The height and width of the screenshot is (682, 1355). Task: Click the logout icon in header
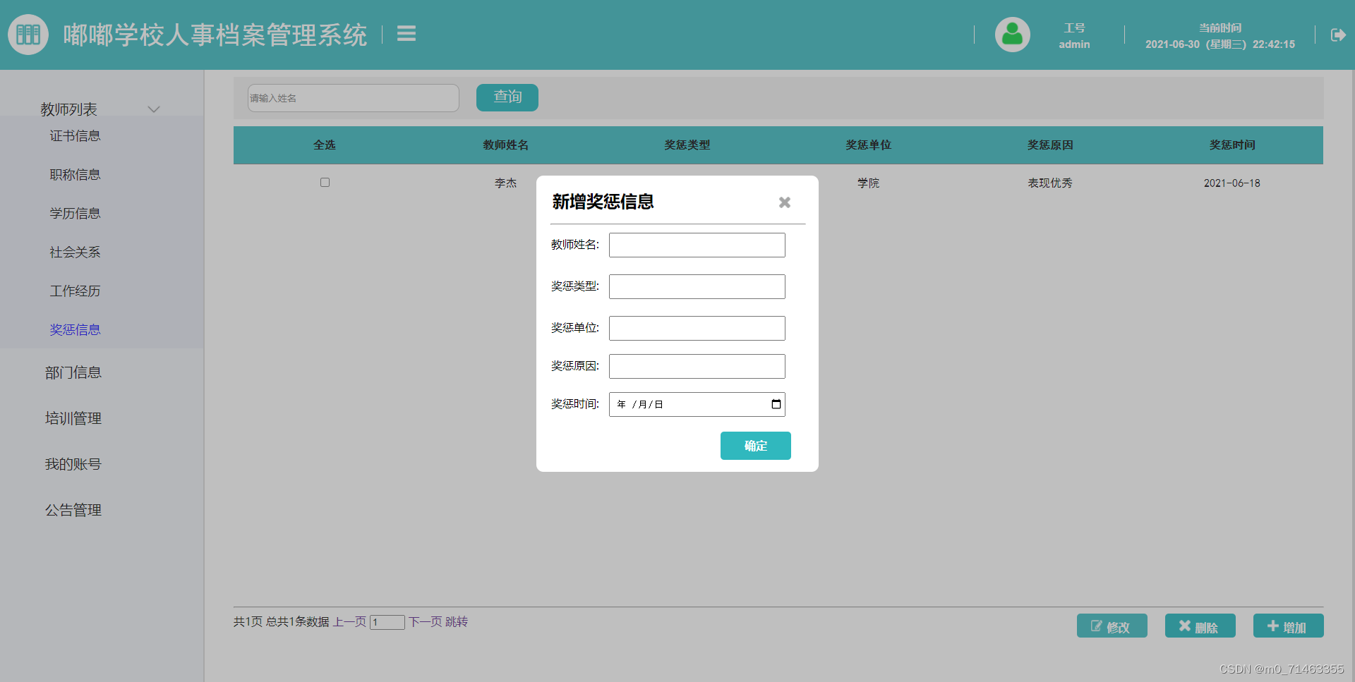[x=1338, y=35]
